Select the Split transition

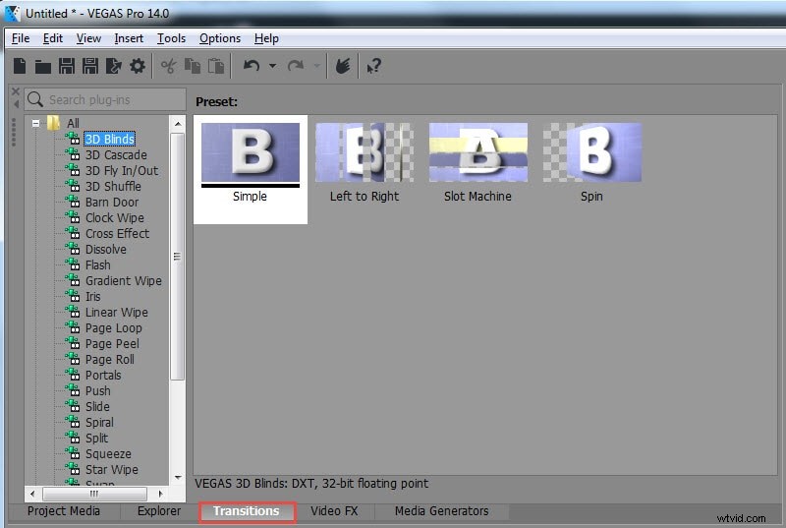[x=96, y=438]
